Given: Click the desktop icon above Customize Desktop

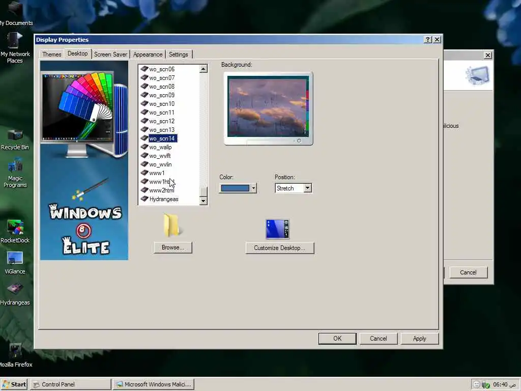Looking at the screenshot, I should click(277, 229).
